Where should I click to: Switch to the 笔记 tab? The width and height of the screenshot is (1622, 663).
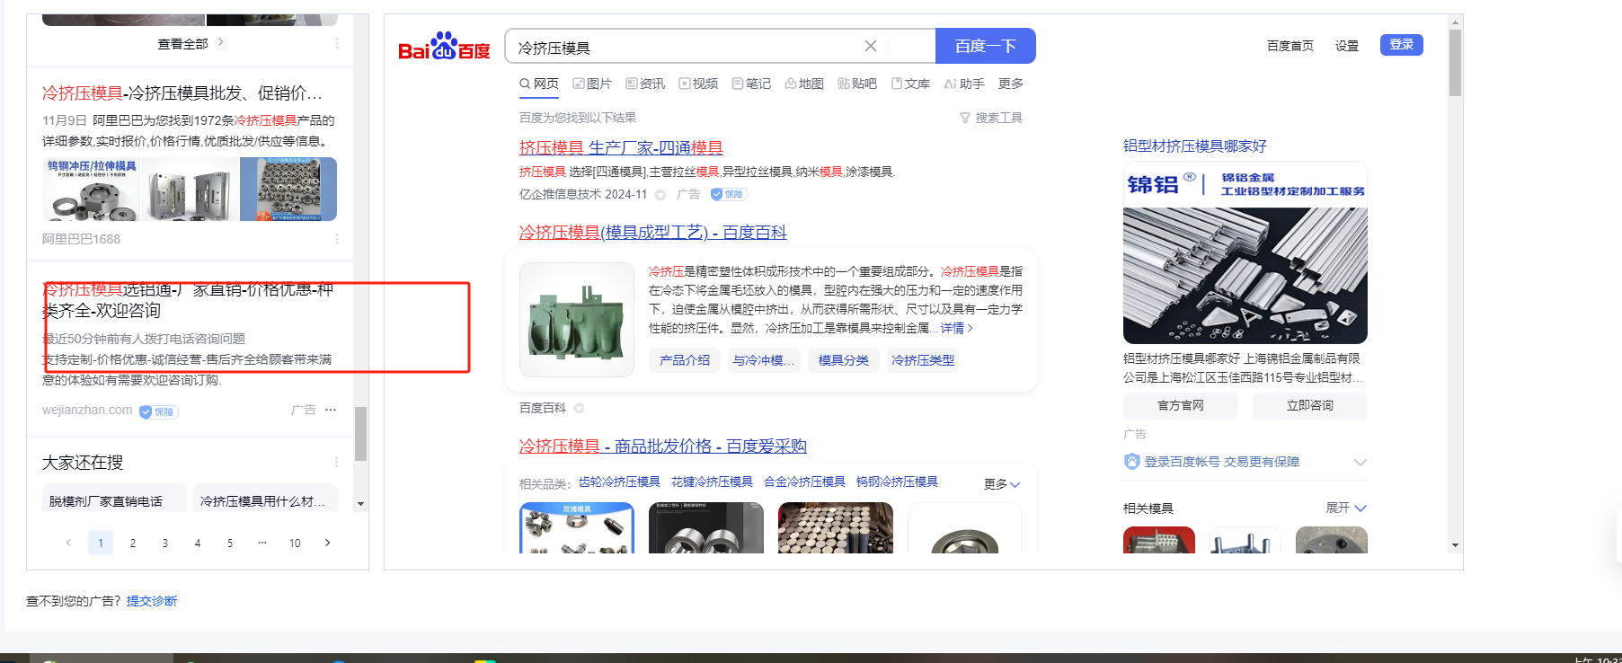point(751,84)
